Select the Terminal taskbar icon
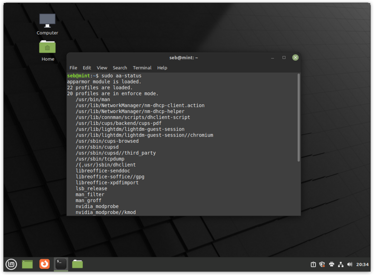The width and height of the screenshot is (374, 275). pyautogui.click(x=61, y=264)
